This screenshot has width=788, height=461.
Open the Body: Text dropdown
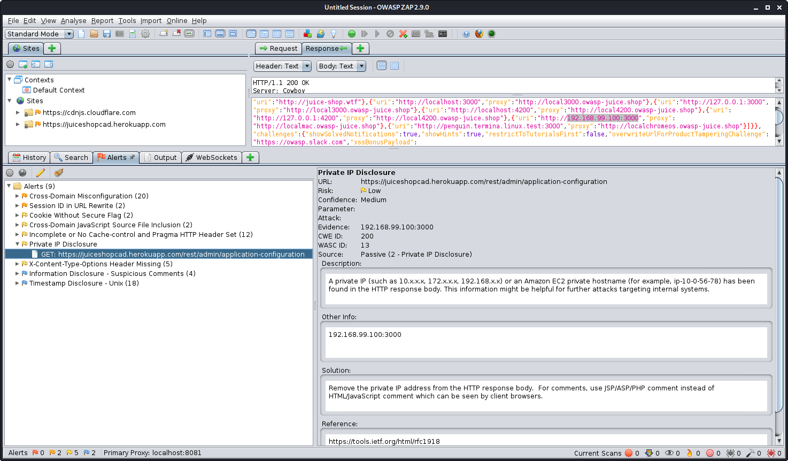point(341,66)
